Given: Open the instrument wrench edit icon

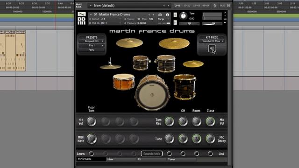Looking at the screenshot, I should (82, 14).
